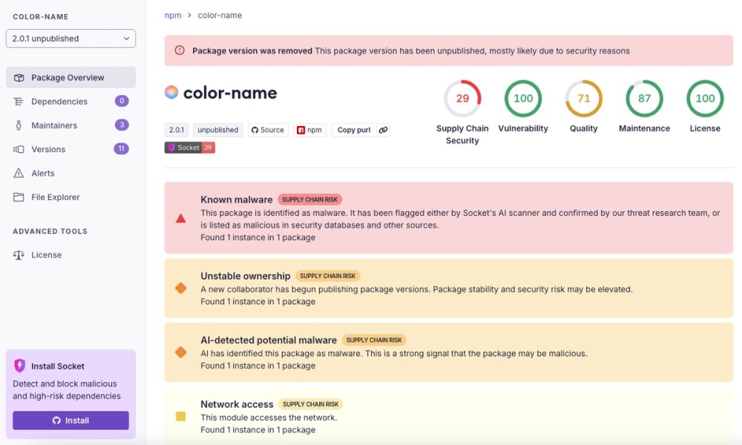Click the link icon beside Copy purl
Viewport: 742px width, 445px height.
click(x=383, y=130)
